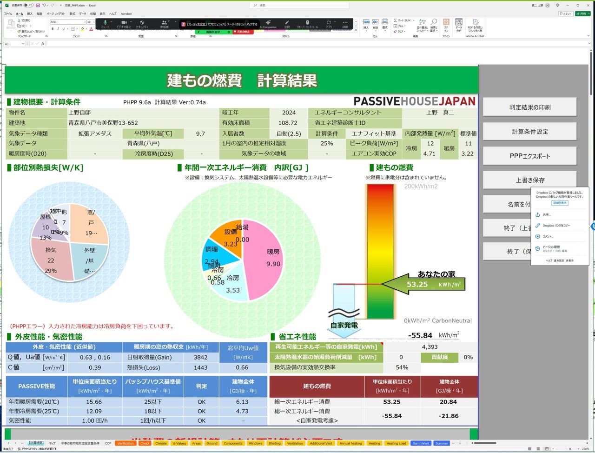Click the 計算条件設定 button
The image size is (595, 453).
(x=530, y=132)
